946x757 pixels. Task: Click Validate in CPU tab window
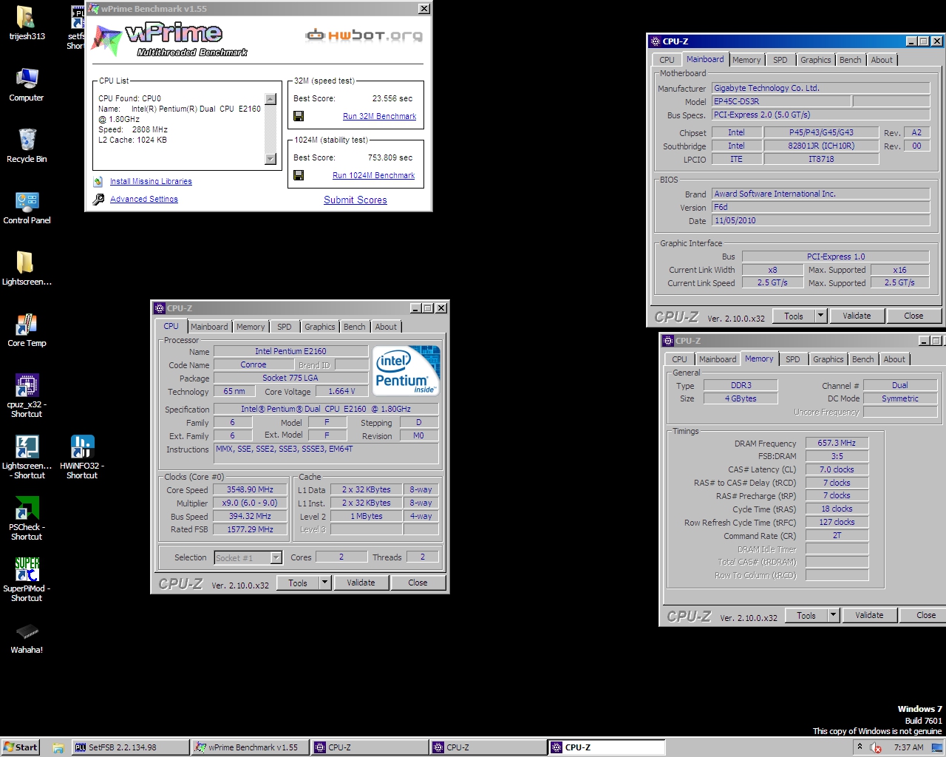click(x=361, y=583)
